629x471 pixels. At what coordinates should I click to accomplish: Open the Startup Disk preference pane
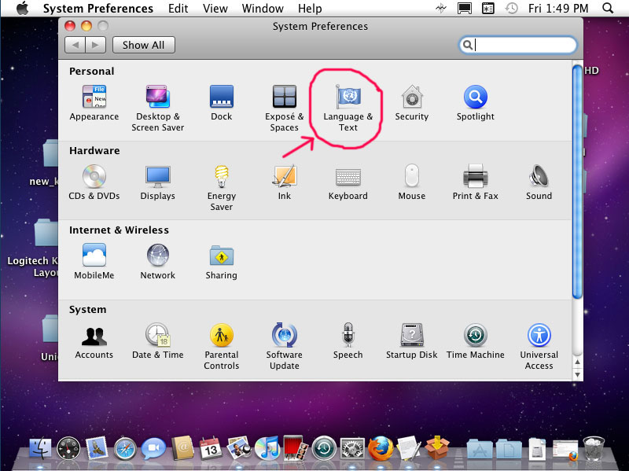pyautogui.click(x=412, y=341)
